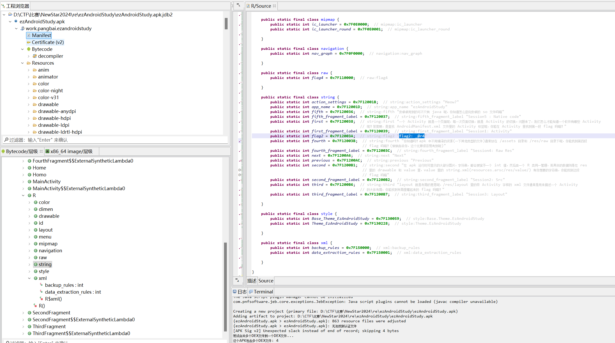Image resolution: width=615 pixels, height=343 pixels.
Task: Click the Homo class icon
Action: (x=30, y=175)
